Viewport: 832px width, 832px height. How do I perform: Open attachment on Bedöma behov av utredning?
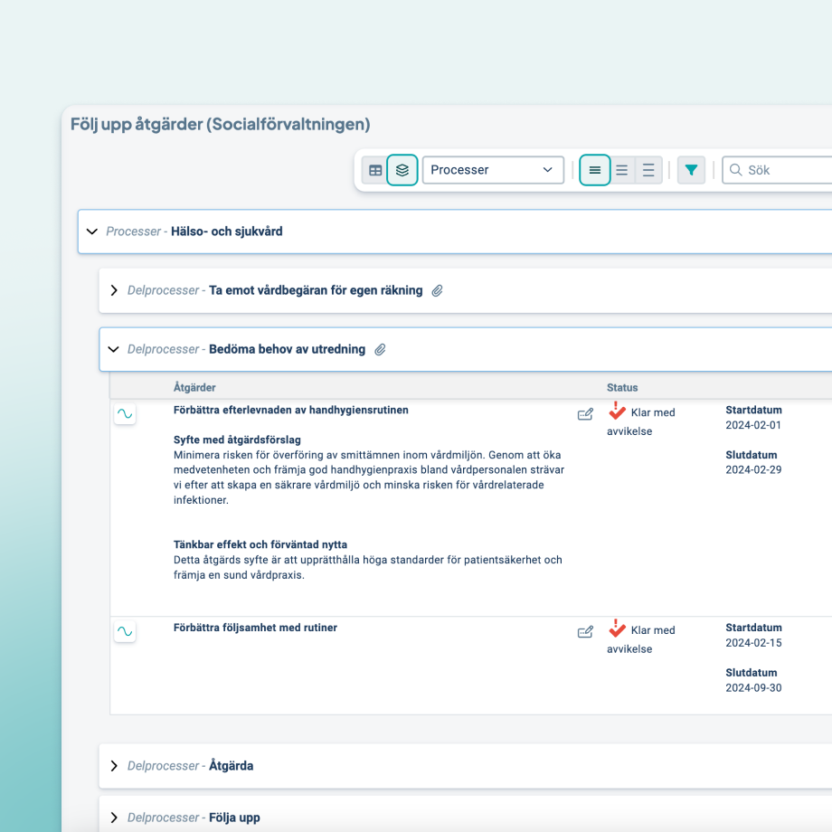[381, 349]
